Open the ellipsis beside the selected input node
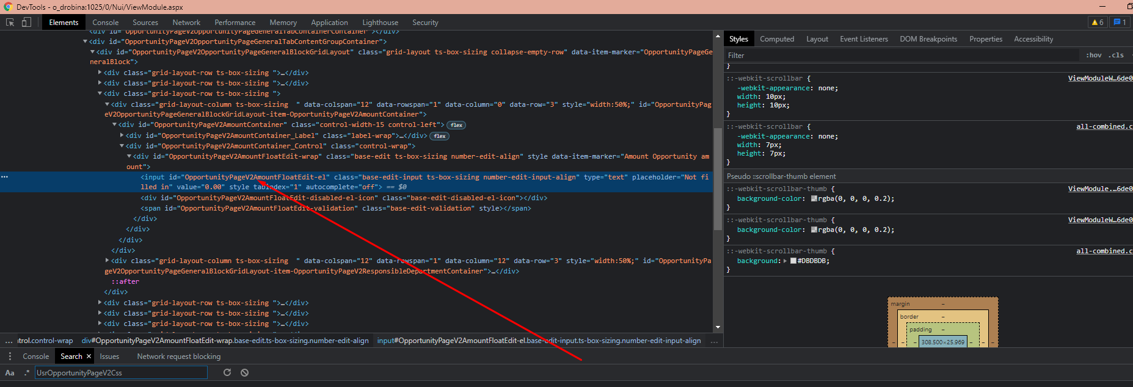The width and height of the screenshot is (1133, 387). coord(4,177)
